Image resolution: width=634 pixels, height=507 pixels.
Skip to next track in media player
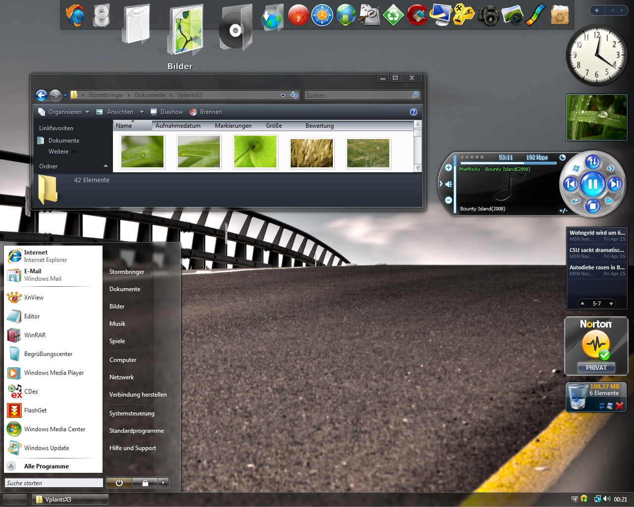click(615, 184)
